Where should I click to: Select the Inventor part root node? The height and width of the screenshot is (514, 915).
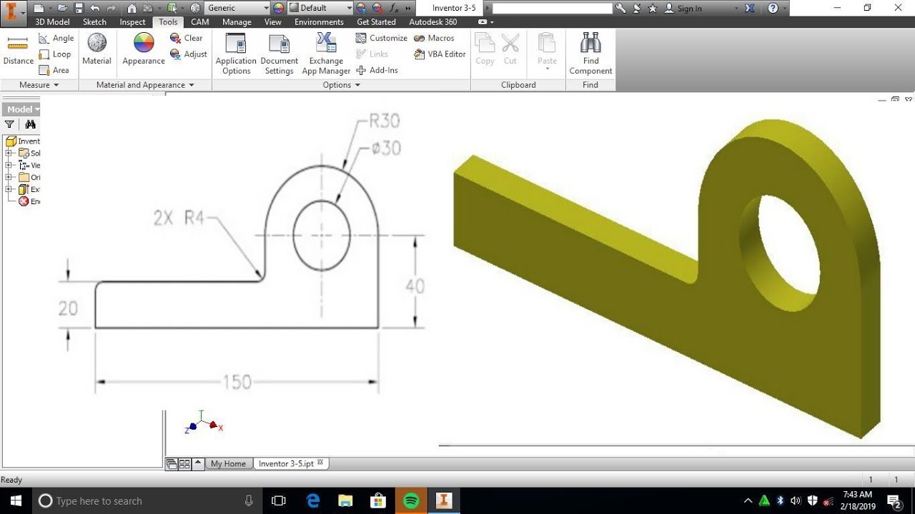click(23, 141)
